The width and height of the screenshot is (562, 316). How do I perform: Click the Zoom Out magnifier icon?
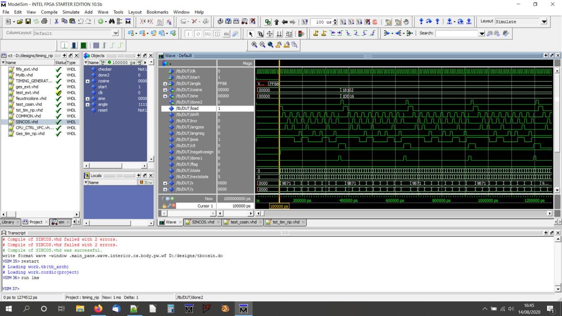pos(262,44)
